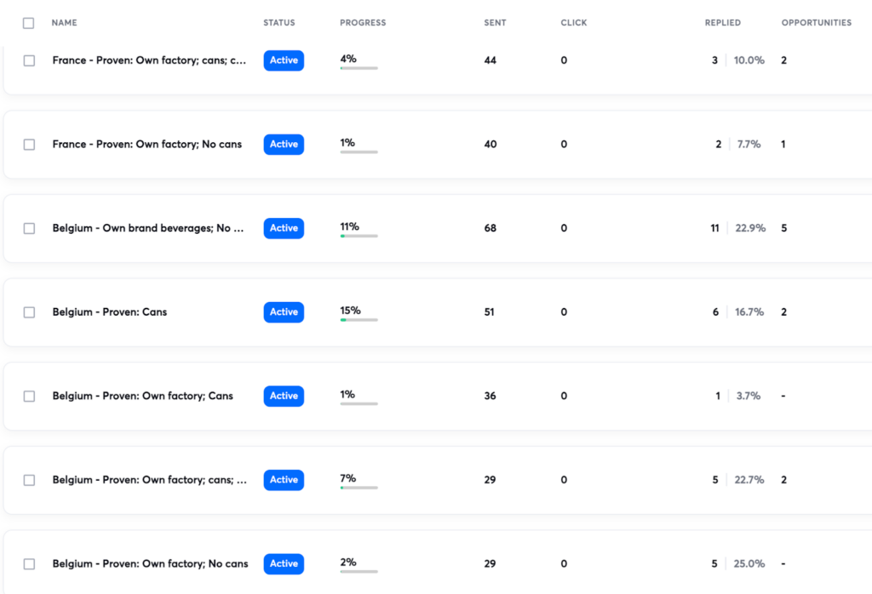Check the Belgium - Proven: Cans checkbox

click(x=29, y=312)
